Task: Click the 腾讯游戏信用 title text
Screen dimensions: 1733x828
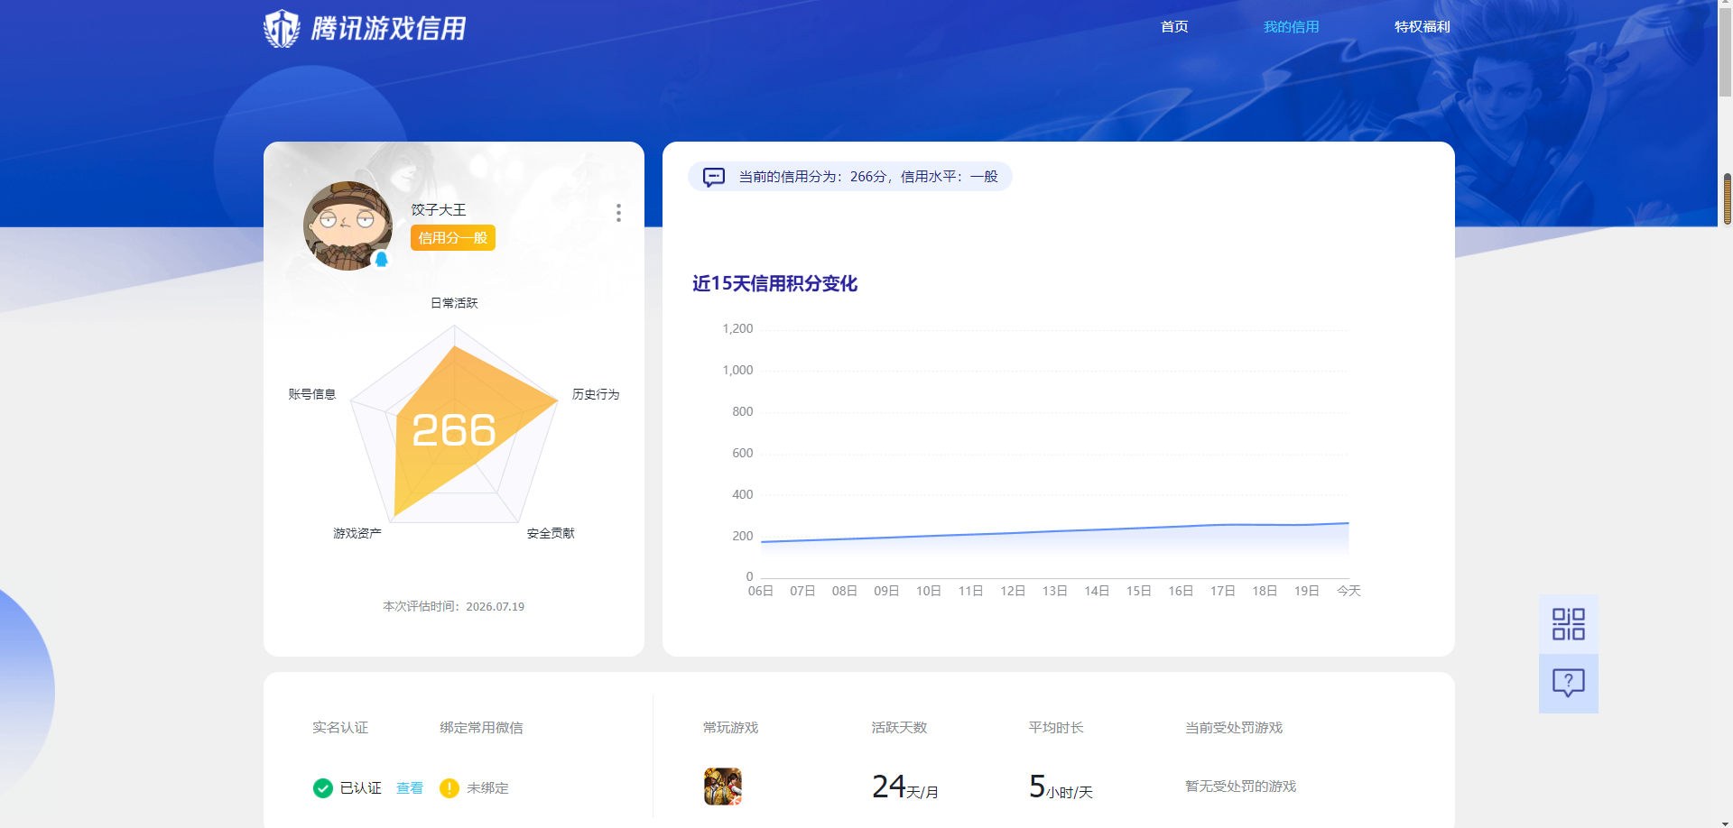Action: [388, 29]
